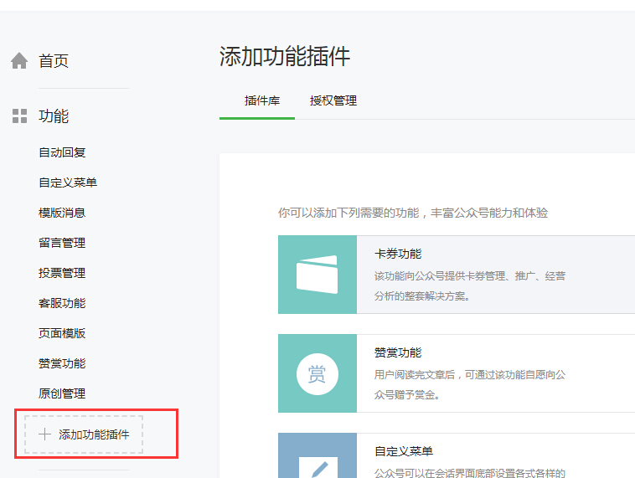Open 赞赏功能 in the sidebar
The width and height of the screenshot is (635, 478).
tap(62, 363)
